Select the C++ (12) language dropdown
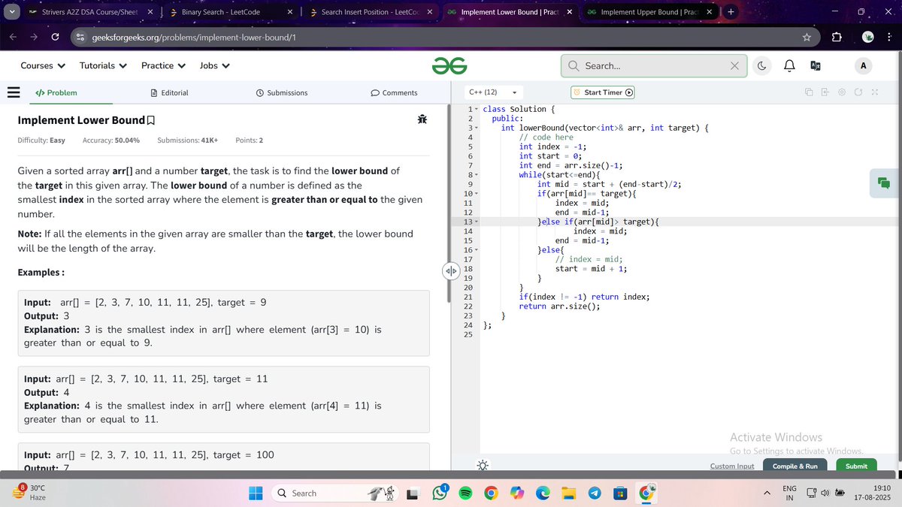 [492, 92]
